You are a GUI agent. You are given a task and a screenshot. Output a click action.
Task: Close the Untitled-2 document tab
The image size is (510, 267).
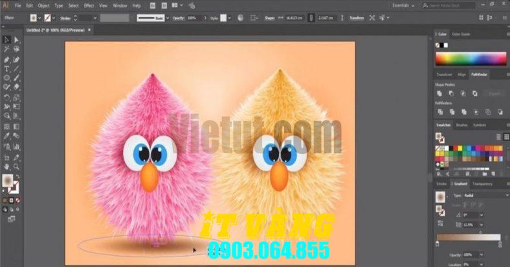pyautogui.click(x=89, y=30)
